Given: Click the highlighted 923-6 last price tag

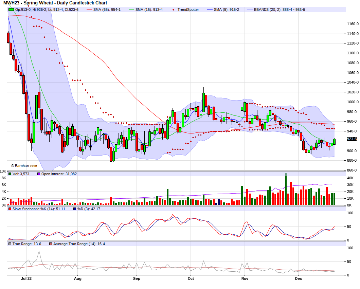Looking at the screenshot, I should (x=352, y=139).
